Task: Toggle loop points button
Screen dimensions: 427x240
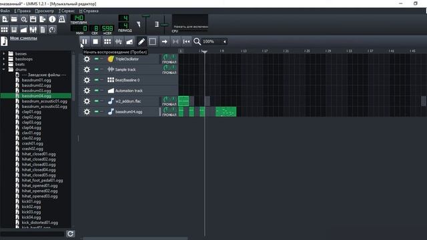Action: click(x=175, y=41)
